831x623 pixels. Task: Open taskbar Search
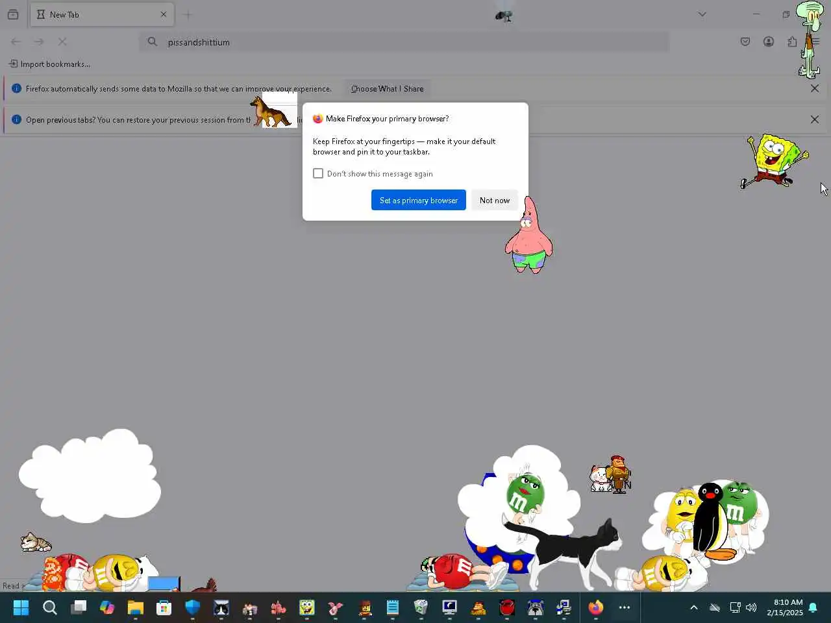[x=49, y=607]
